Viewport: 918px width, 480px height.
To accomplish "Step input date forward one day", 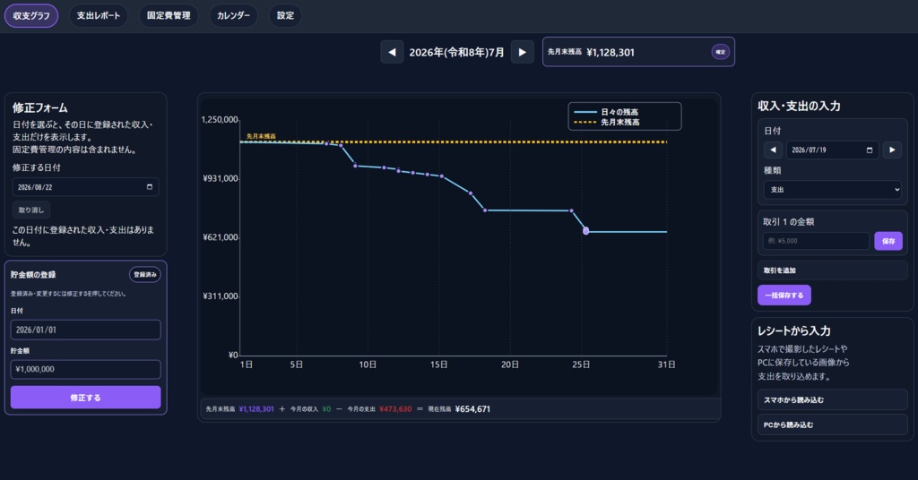I will tap(892, 150).
